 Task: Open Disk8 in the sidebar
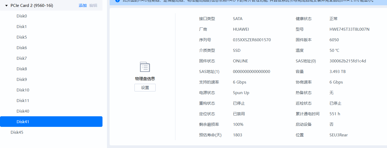22,69
